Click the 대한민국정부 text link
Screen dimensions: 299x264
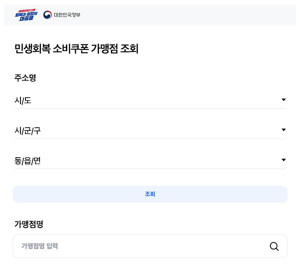point(67,15)
